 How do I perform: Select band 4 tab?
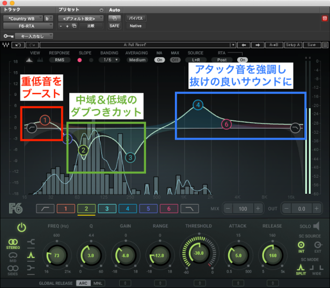tap(128, 209)
